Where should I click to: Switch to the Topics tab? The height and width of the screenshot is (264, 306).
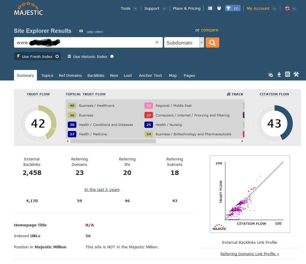pyautogui.click(x=47, y=75)
